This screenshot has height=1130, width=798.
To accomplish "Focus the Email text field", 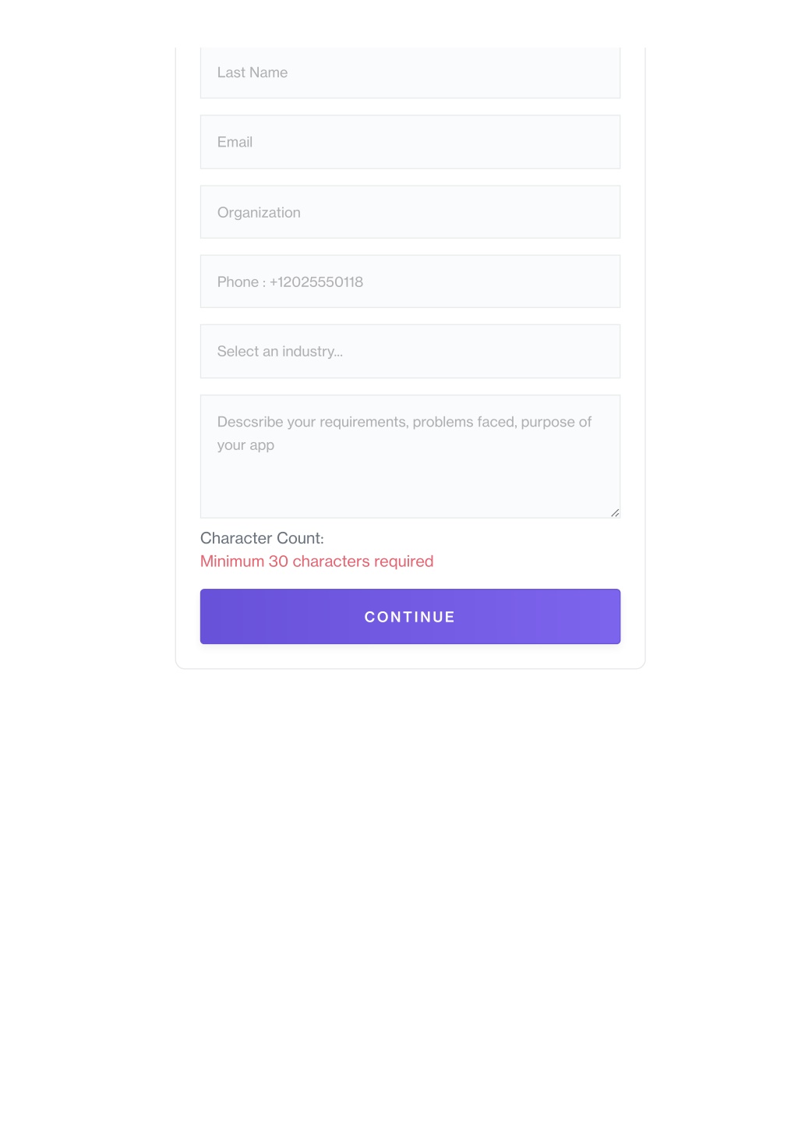I will point(410,142).
